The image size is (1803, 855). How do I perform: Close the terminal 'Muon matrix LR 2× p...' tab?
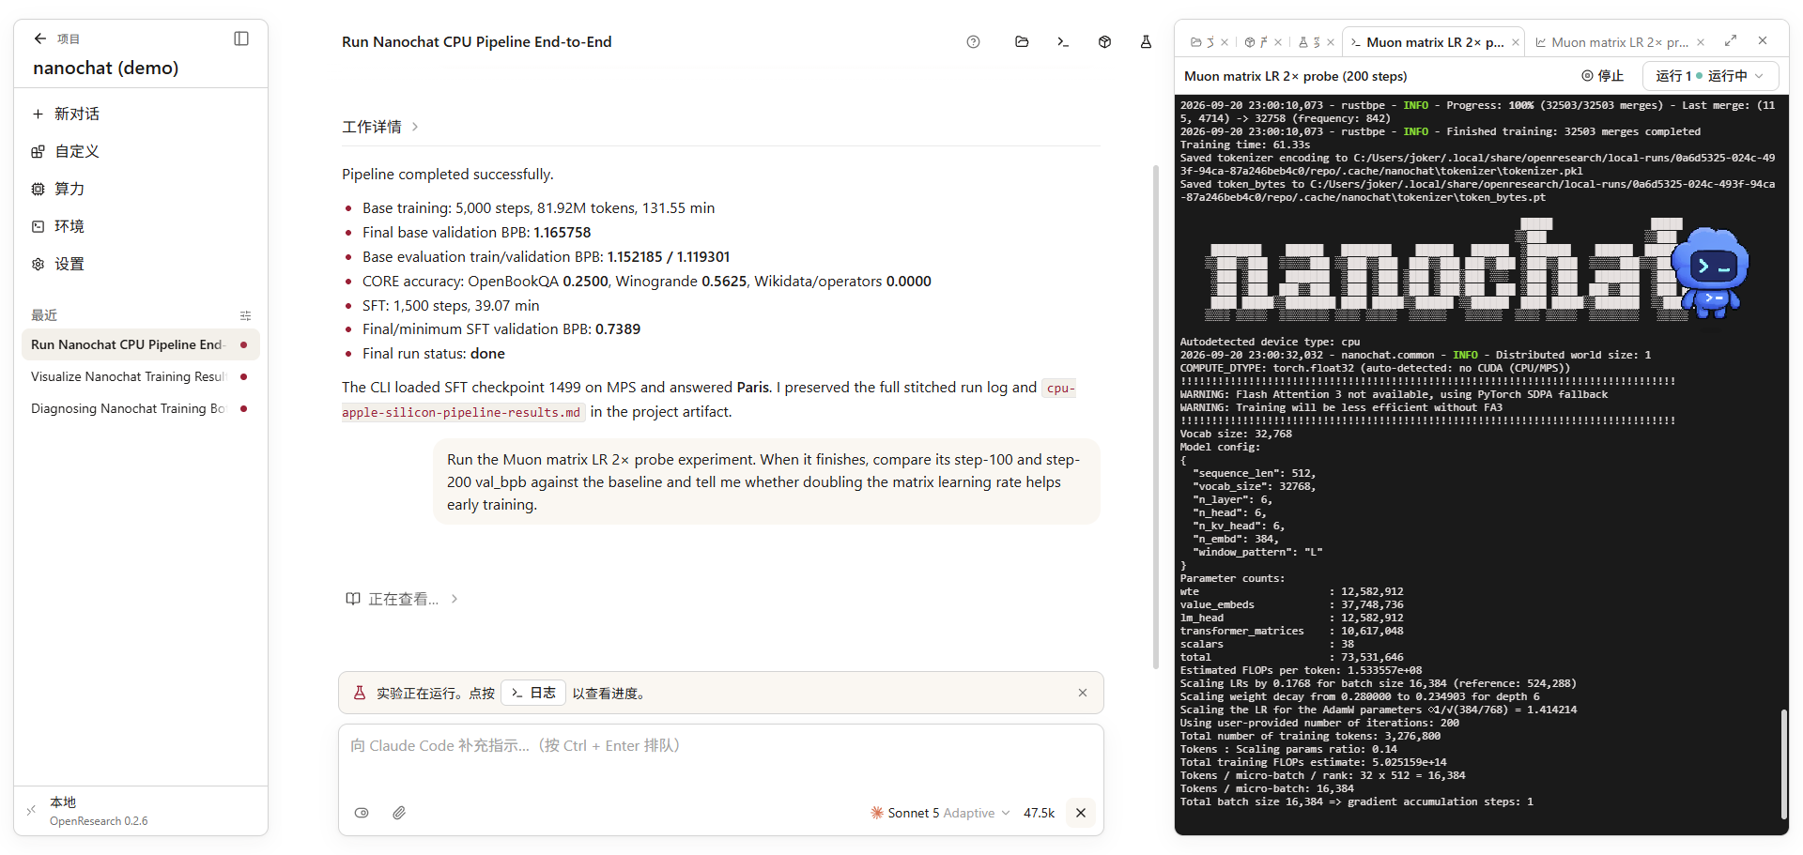(1516, 42)
